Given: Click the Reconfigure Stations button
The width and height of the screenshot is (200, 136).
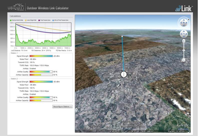Looking at the screenshot, I should [x=62, y=107].
